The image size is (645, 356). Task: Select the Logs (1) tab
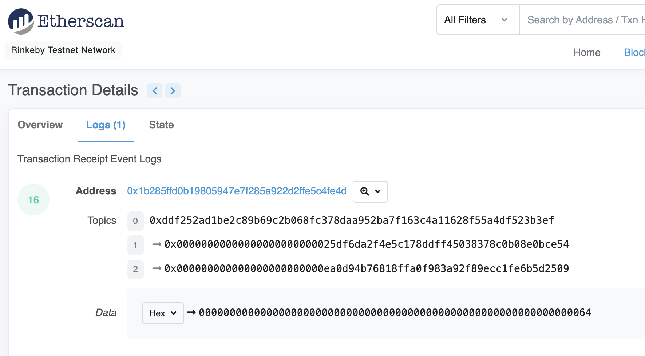click(x=106, y=125)
